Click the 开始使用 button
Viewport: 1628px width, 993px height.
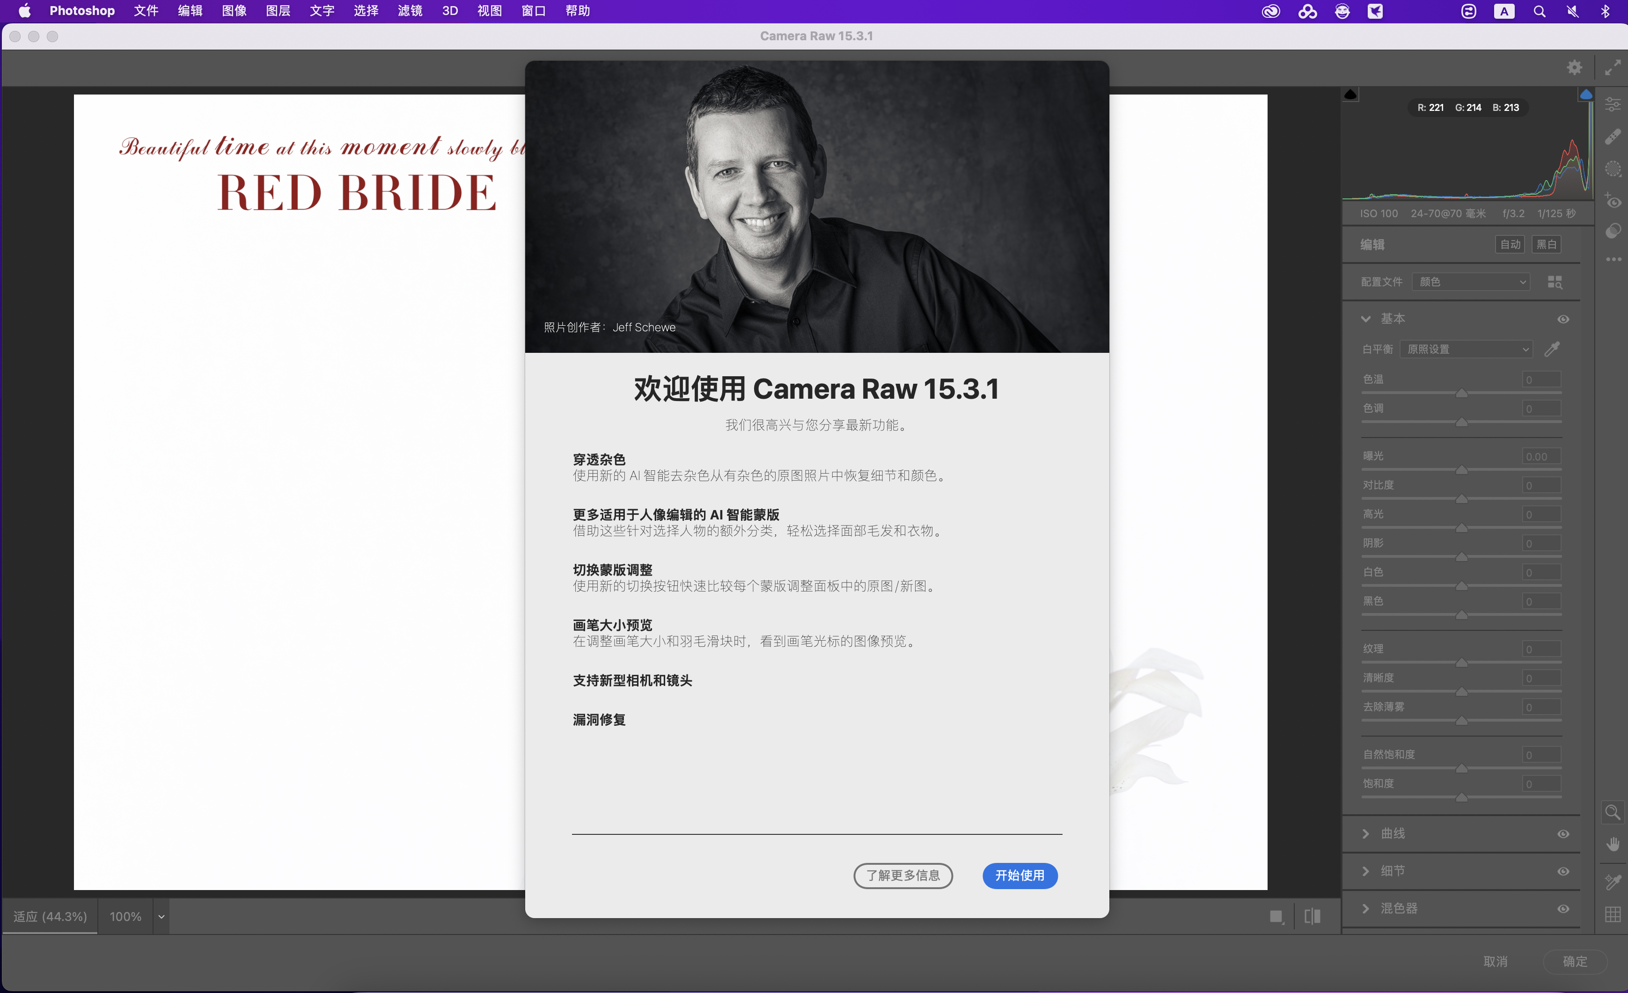pos(1019,876)
